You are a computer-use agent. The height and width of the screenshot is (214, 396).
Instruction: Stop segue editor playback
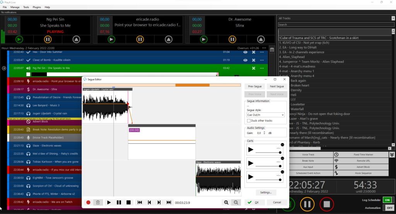[128, 202]
